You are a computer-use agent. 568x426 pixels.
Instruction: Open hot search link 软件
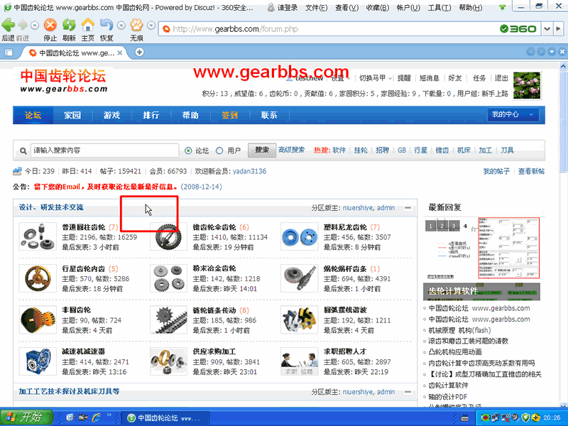pyautogui.click(x=339, y=151)
